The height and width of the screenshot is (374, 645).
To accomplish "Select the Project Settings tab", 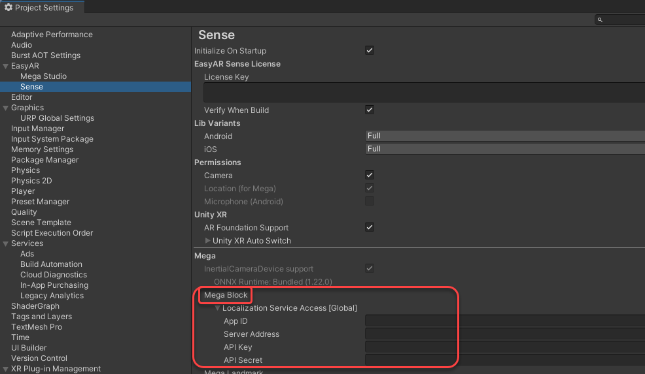I will tap(41, 7).
